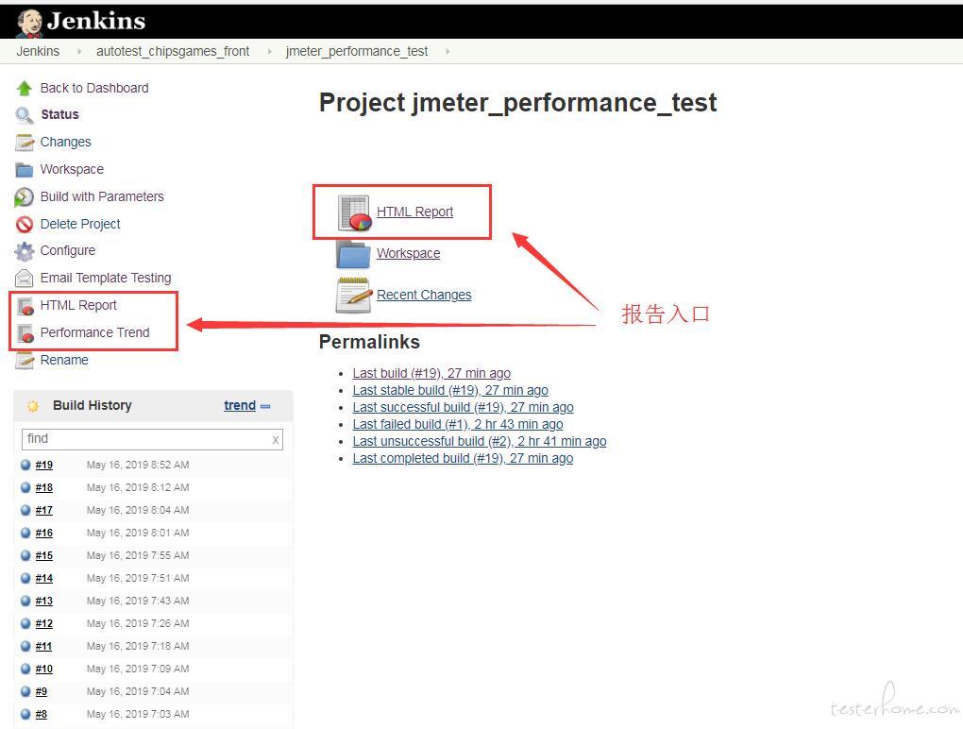Click the blue status ball for build #8

[25, 715]
